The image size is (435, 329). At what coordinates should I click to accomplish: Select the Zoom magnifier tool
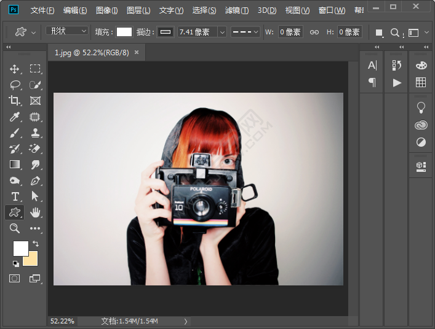(x=15, y=228)
